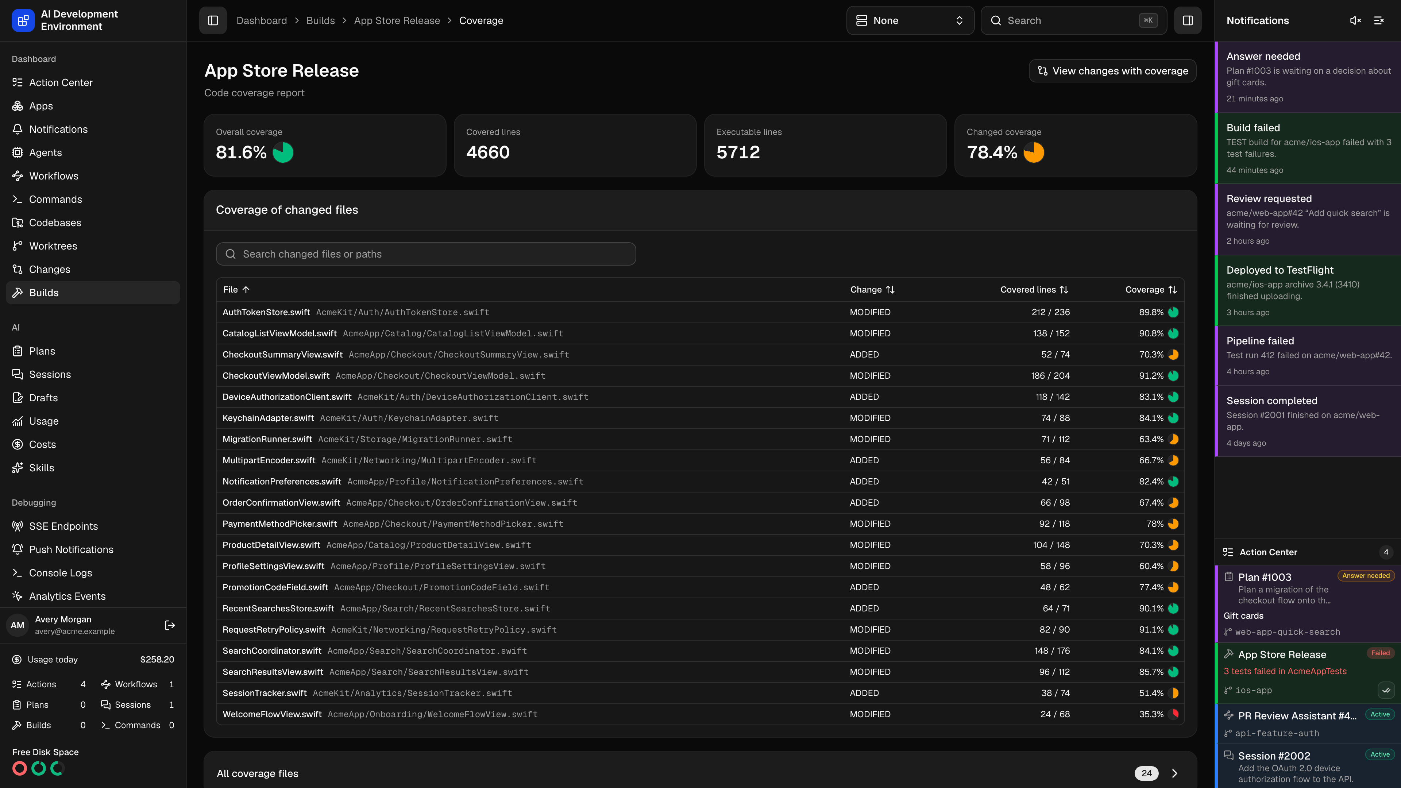The height and width of the screenshot is (788, 1401).
Task: Sort by Coverage column
Action: pos(1151,290)
